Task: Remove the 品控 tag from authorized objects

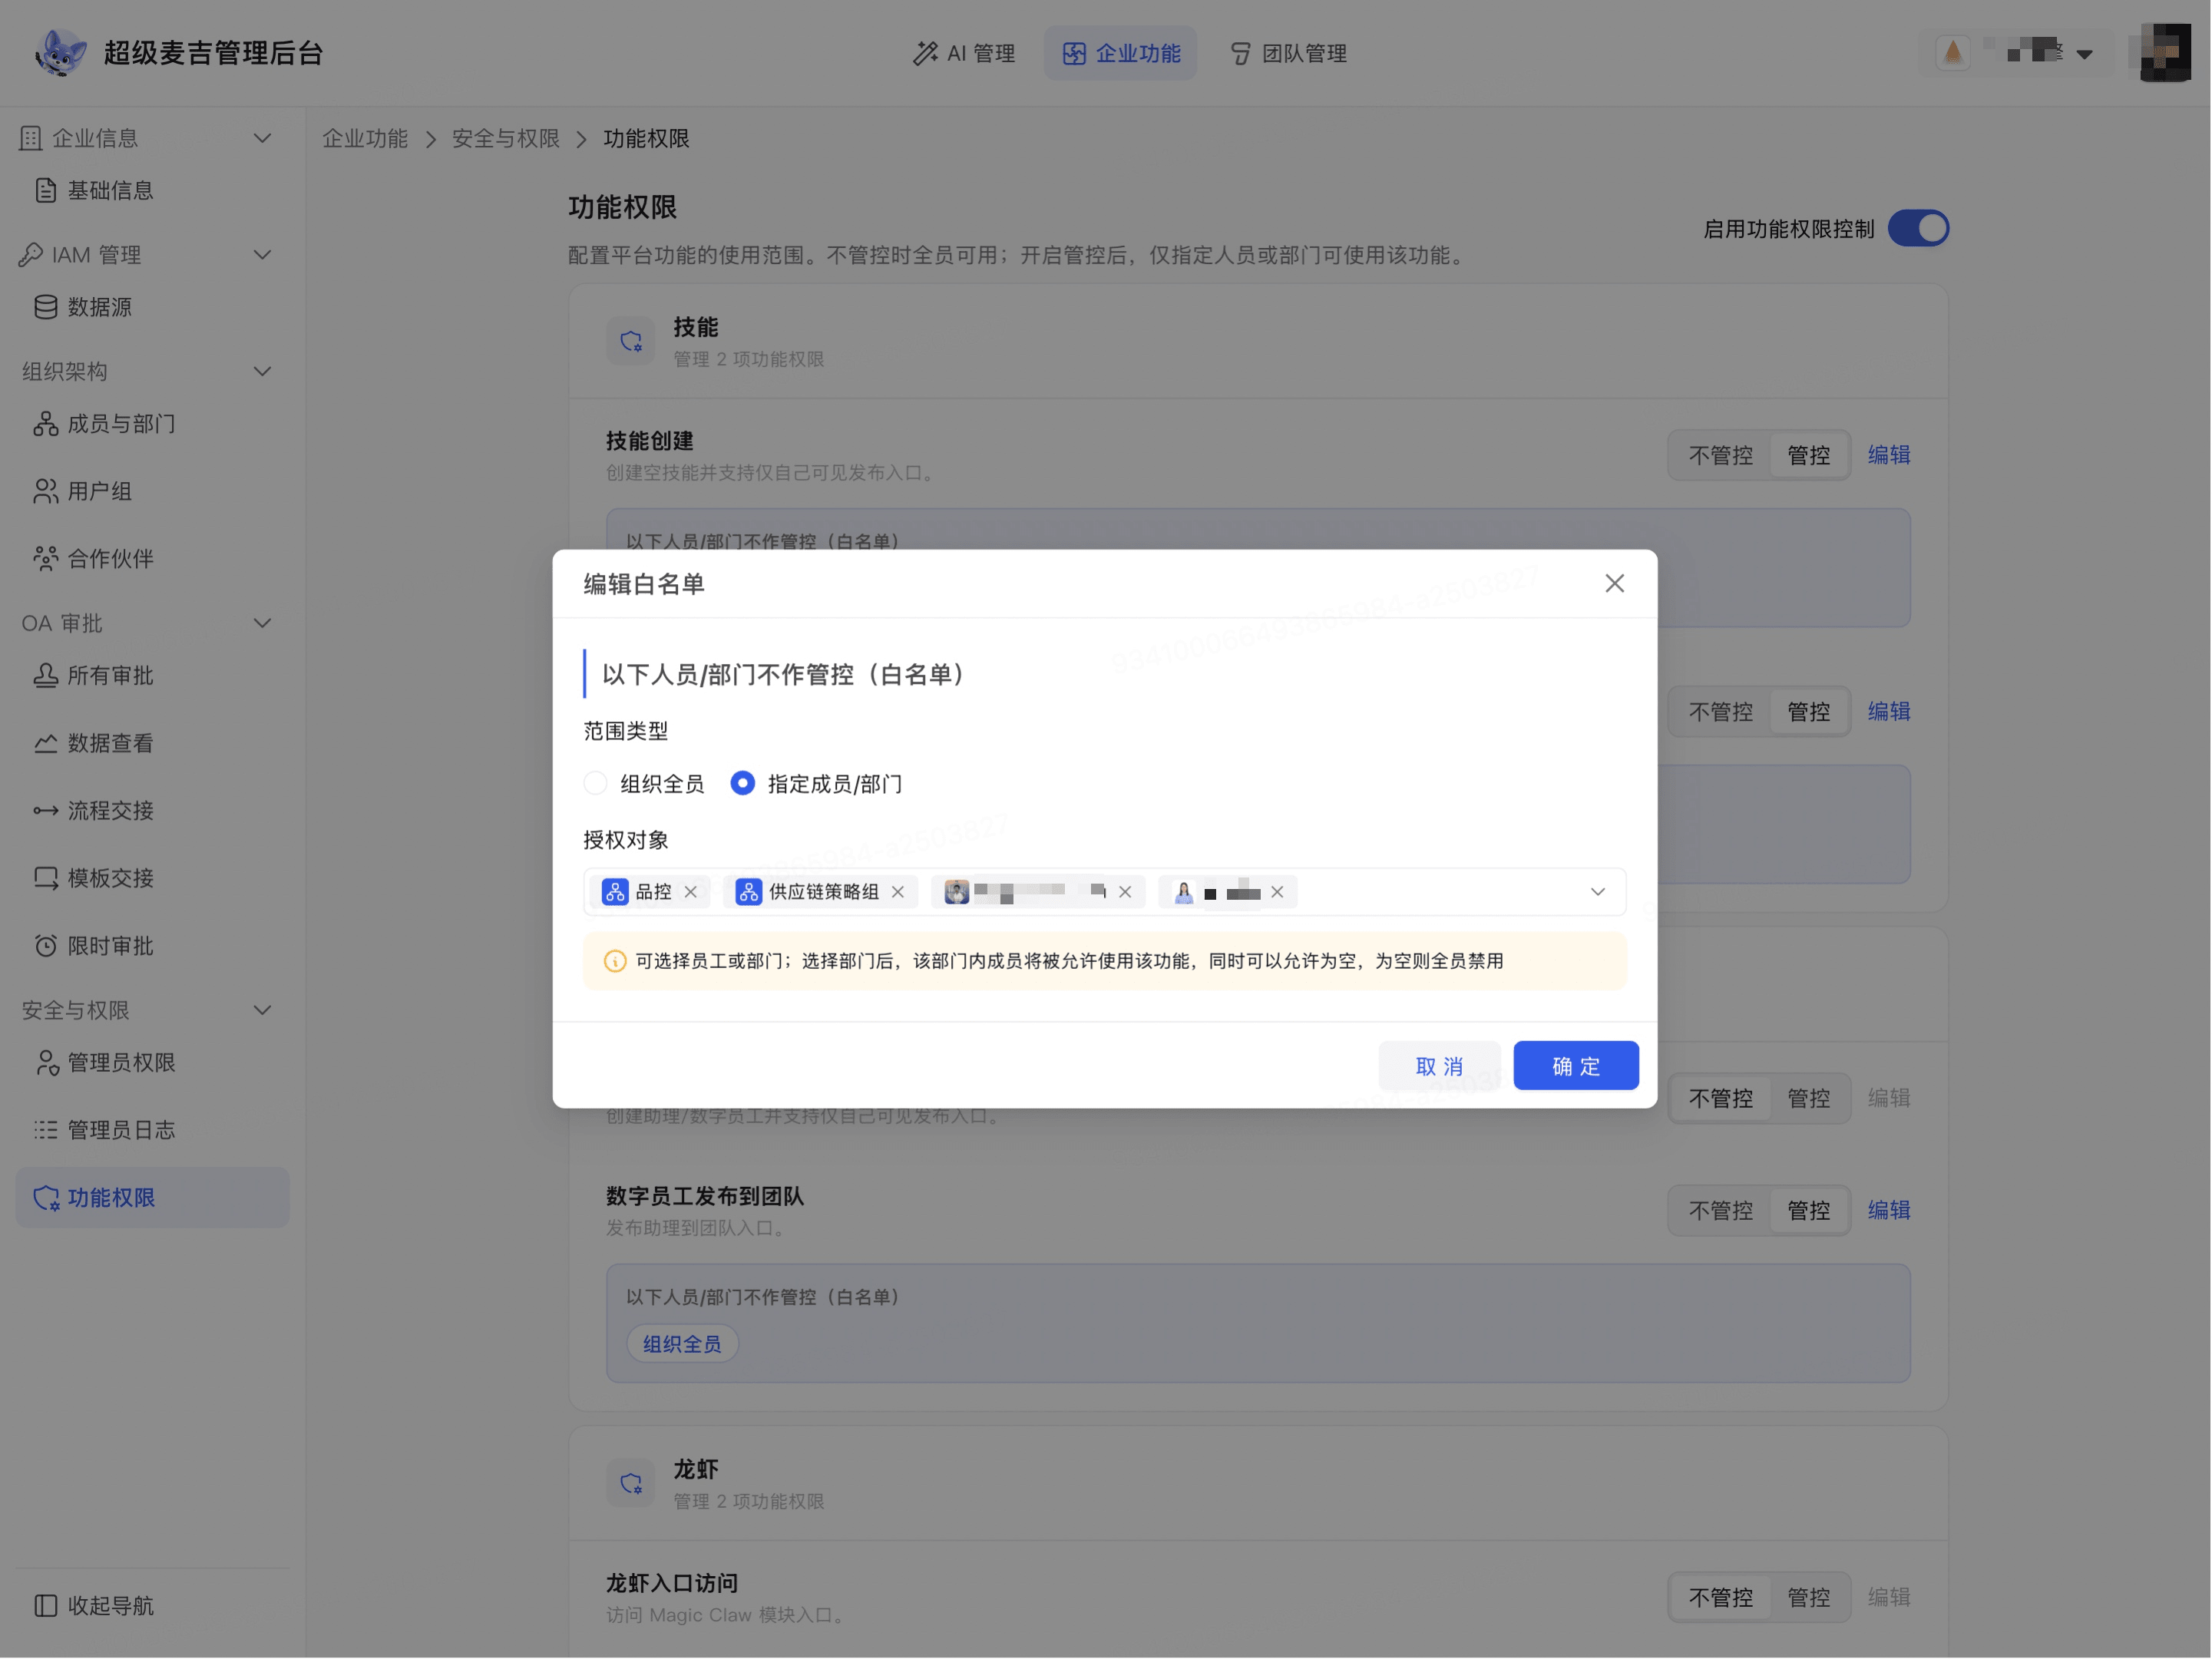Action: click(691, 892)
